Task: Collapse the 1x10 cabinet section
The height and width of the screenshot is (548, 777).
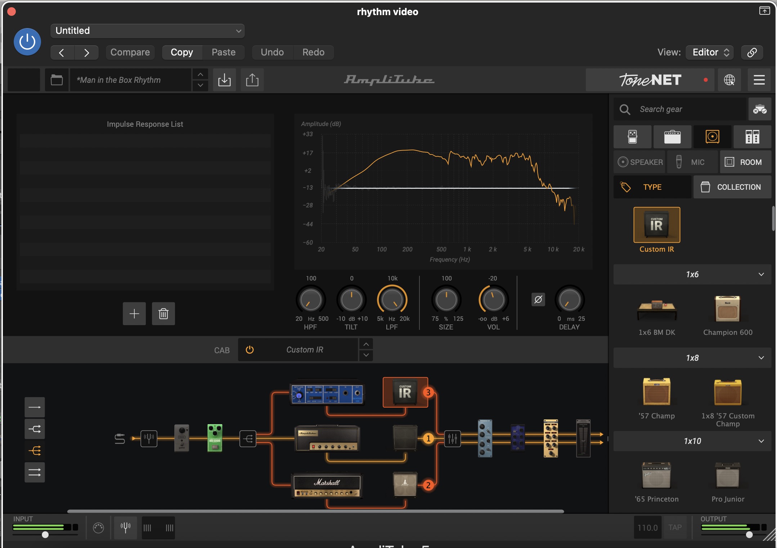Action: tap(692, 441)
